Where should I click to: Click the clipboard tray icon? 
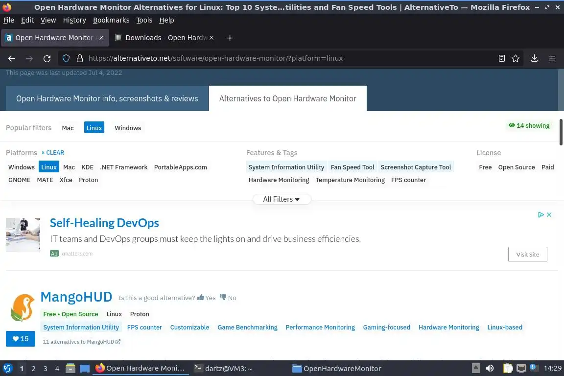508,369
